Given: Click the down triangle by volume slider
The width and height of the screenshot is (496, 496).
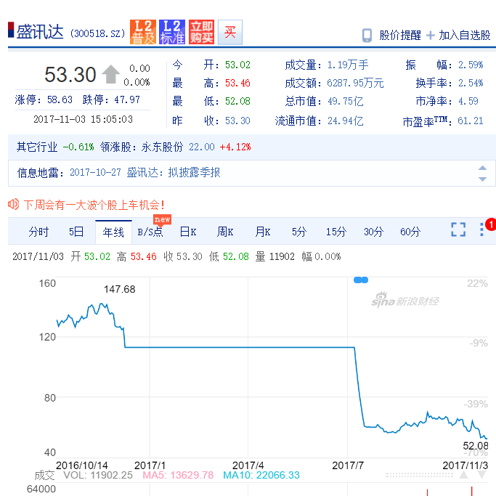Looking at the screenshot, I should tap(482, 474).
